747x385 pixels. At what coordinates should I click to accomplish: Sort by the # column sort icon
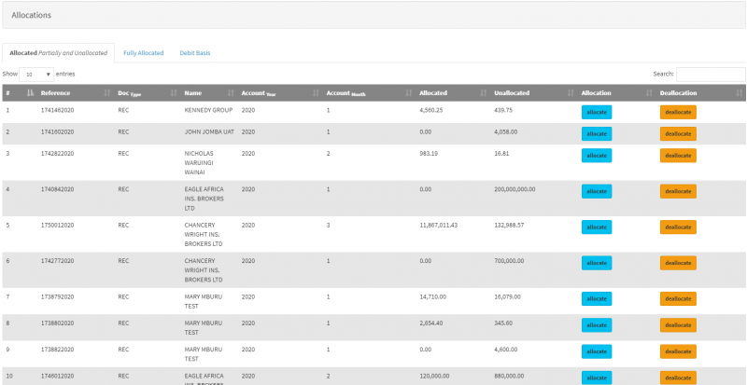pyautogui.click(x=31, y=93)
